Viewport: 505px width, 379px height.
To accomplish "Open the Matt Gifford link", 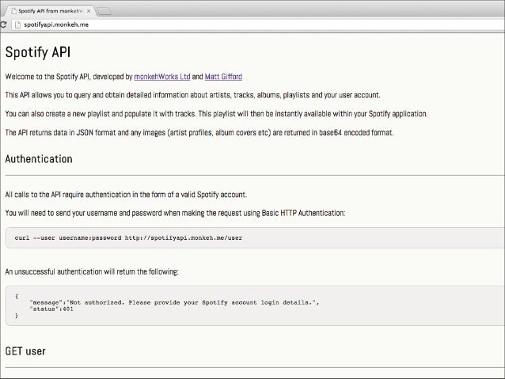I will (223, 77).
